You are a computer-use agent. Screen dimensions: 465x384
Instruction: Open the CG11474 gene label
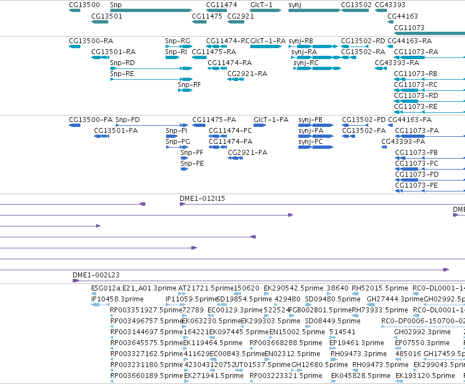pyautogui.click(x=221, y=5)
